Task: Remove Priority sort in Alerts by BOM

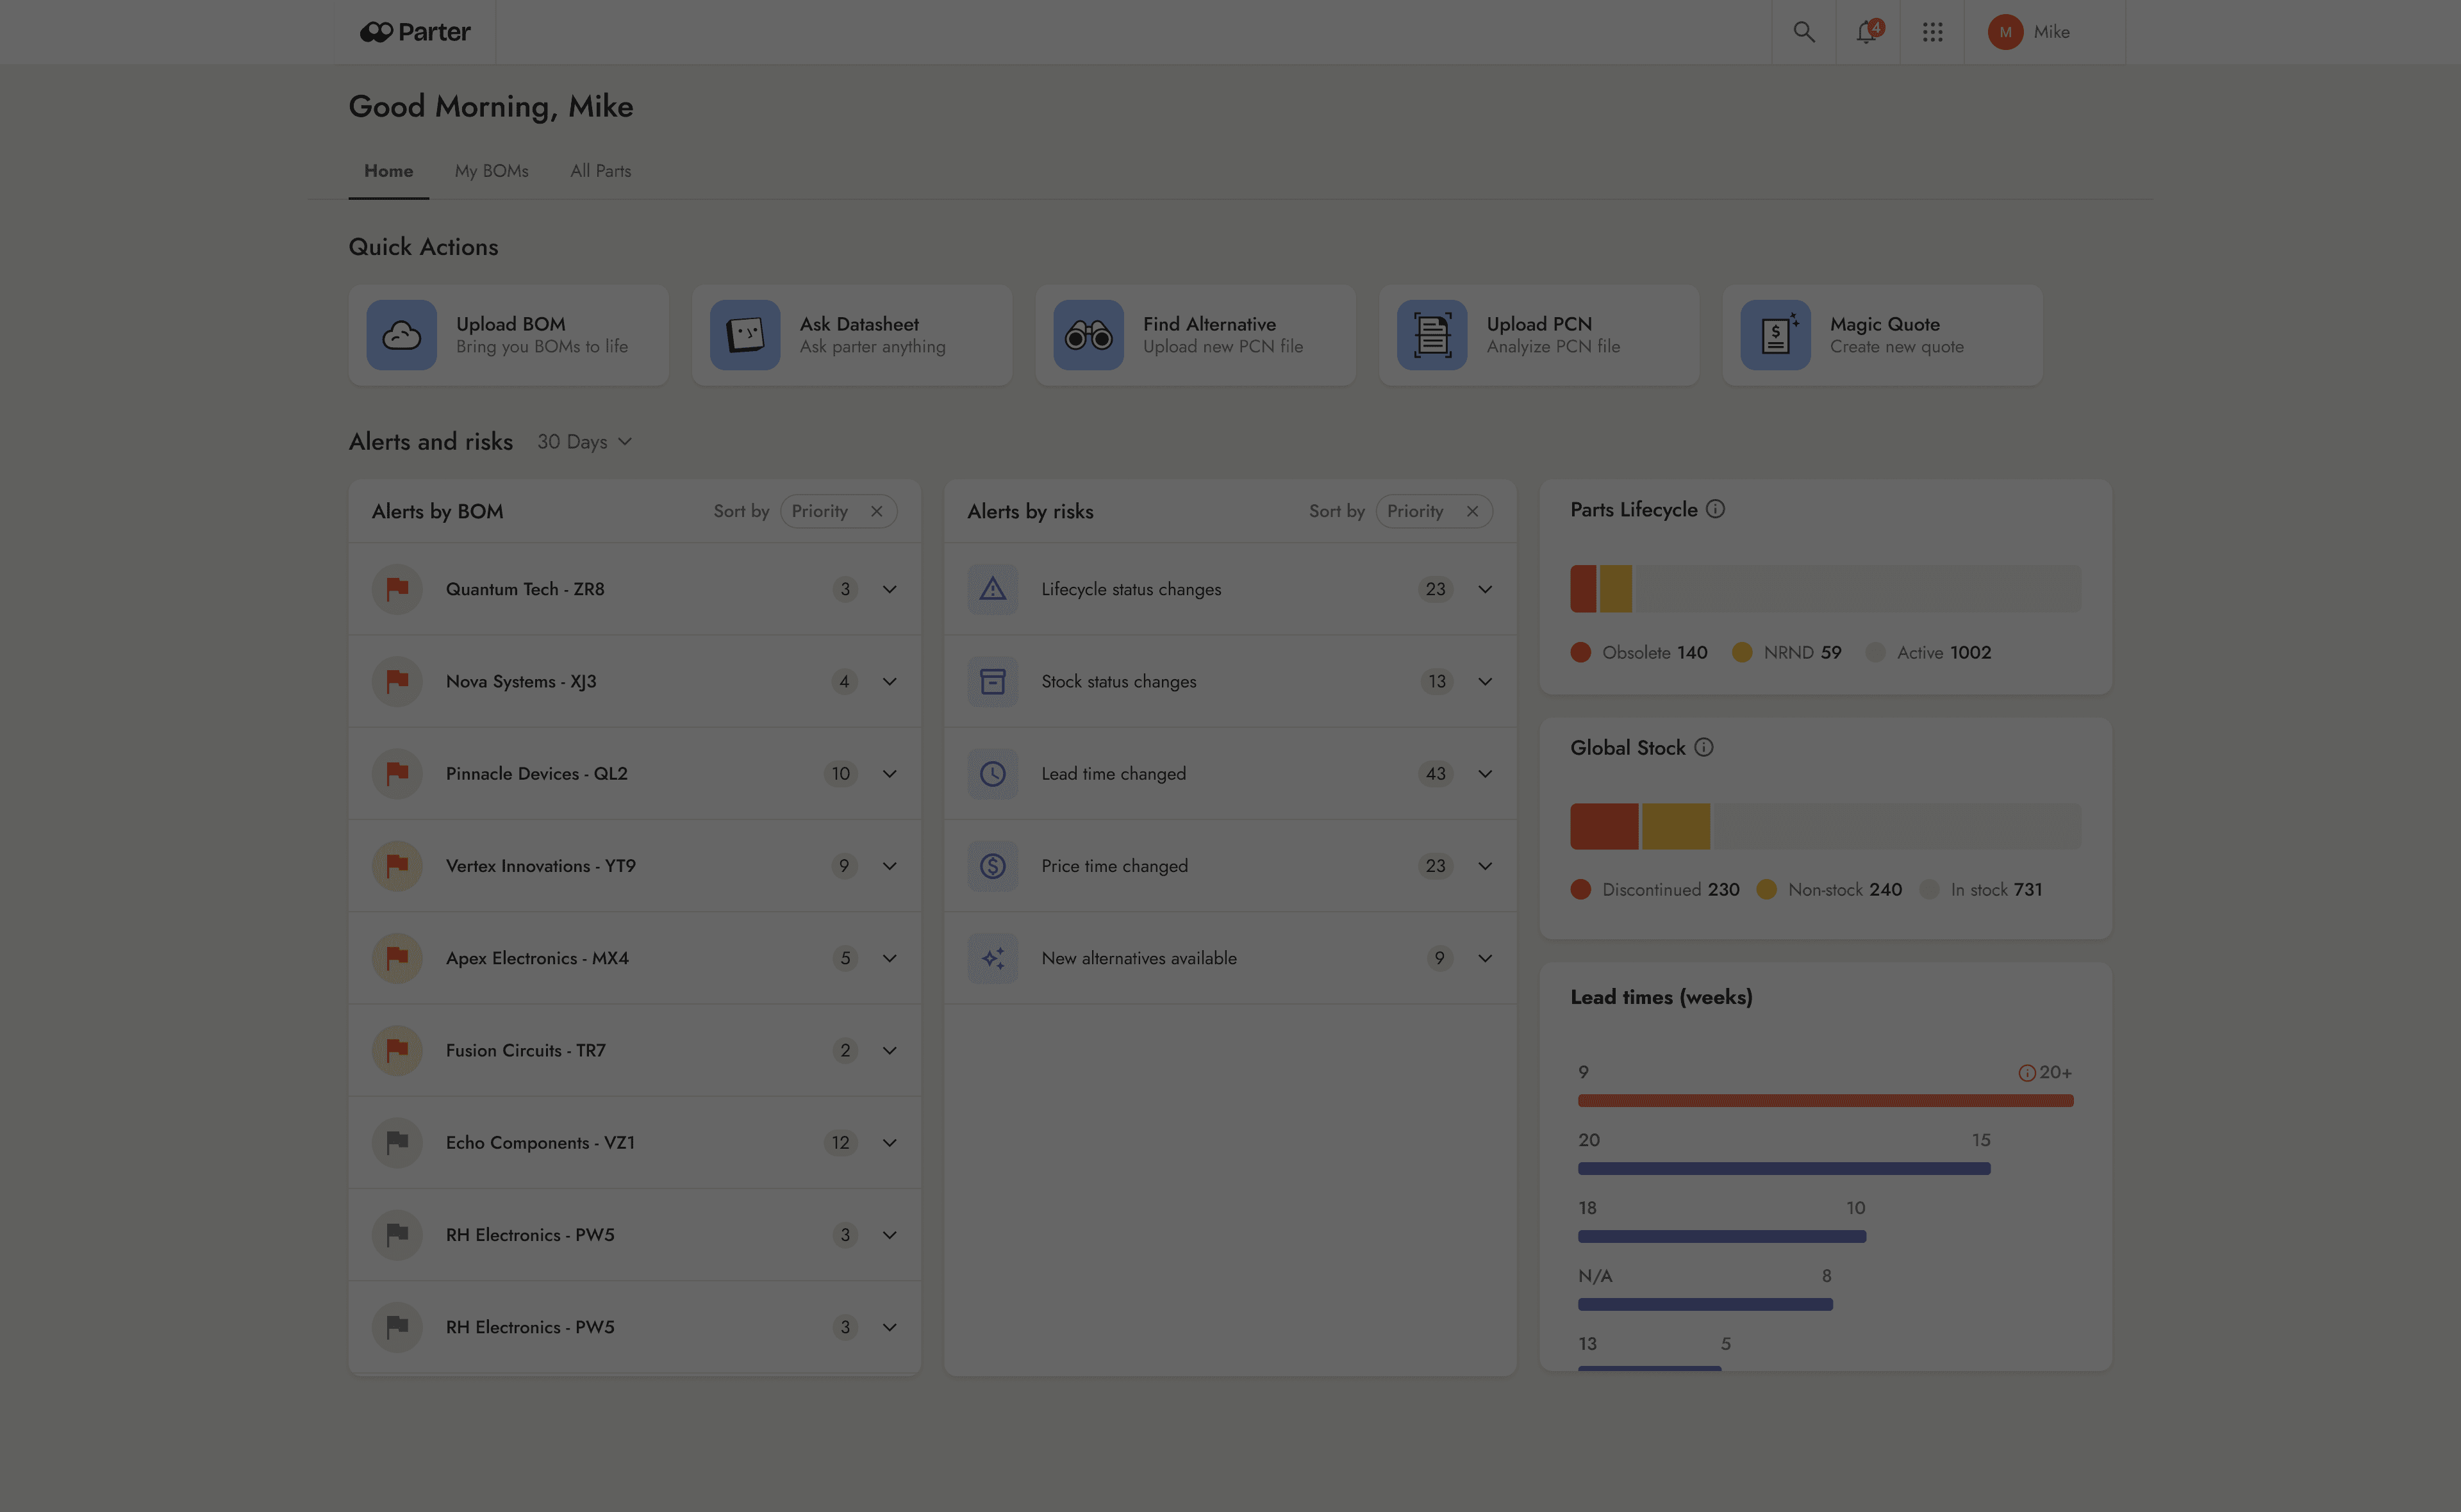Action: coord(876,511)
